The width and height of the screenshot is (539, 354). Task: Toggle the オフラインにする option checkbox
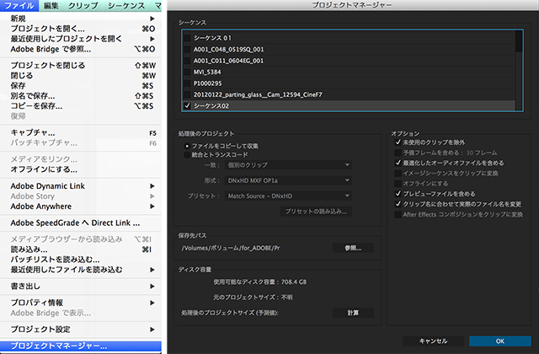(x=398, y=184)
